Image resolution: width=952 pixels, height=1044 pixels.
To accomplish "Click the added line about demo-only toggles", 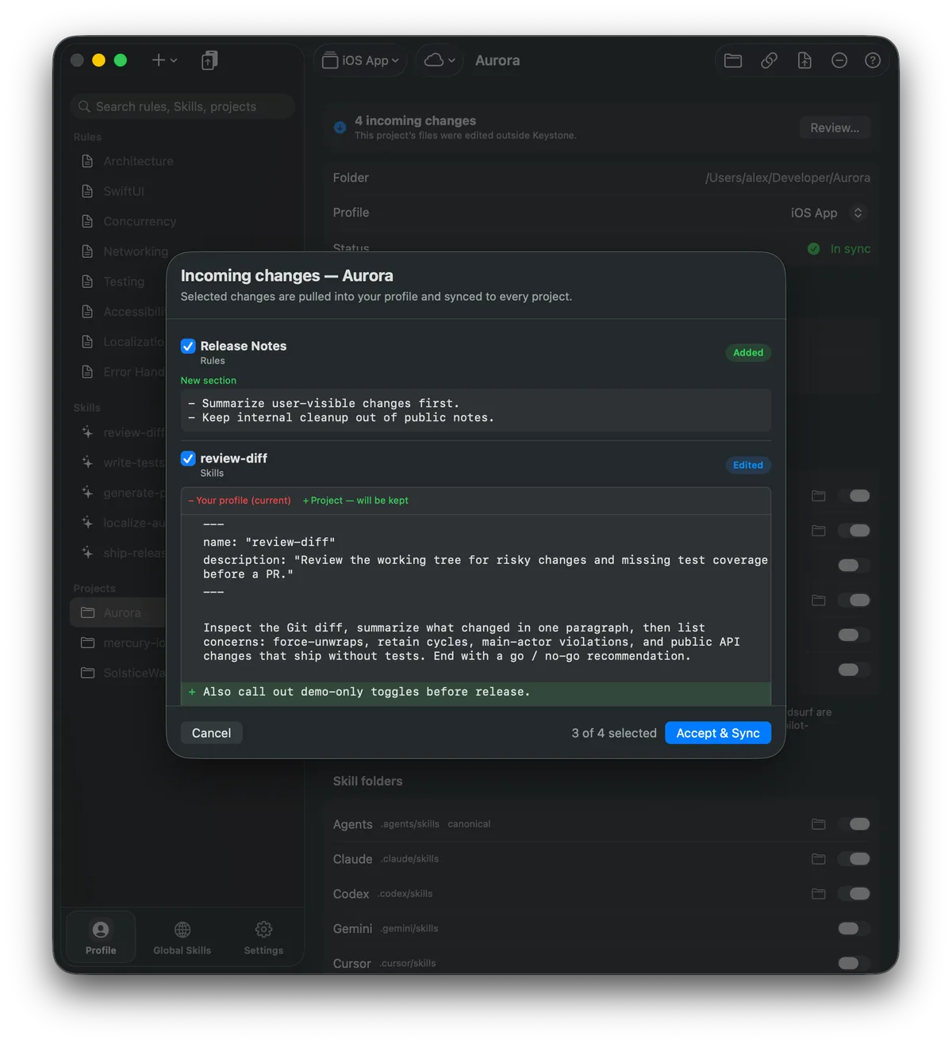I will [x=476, y=692].
